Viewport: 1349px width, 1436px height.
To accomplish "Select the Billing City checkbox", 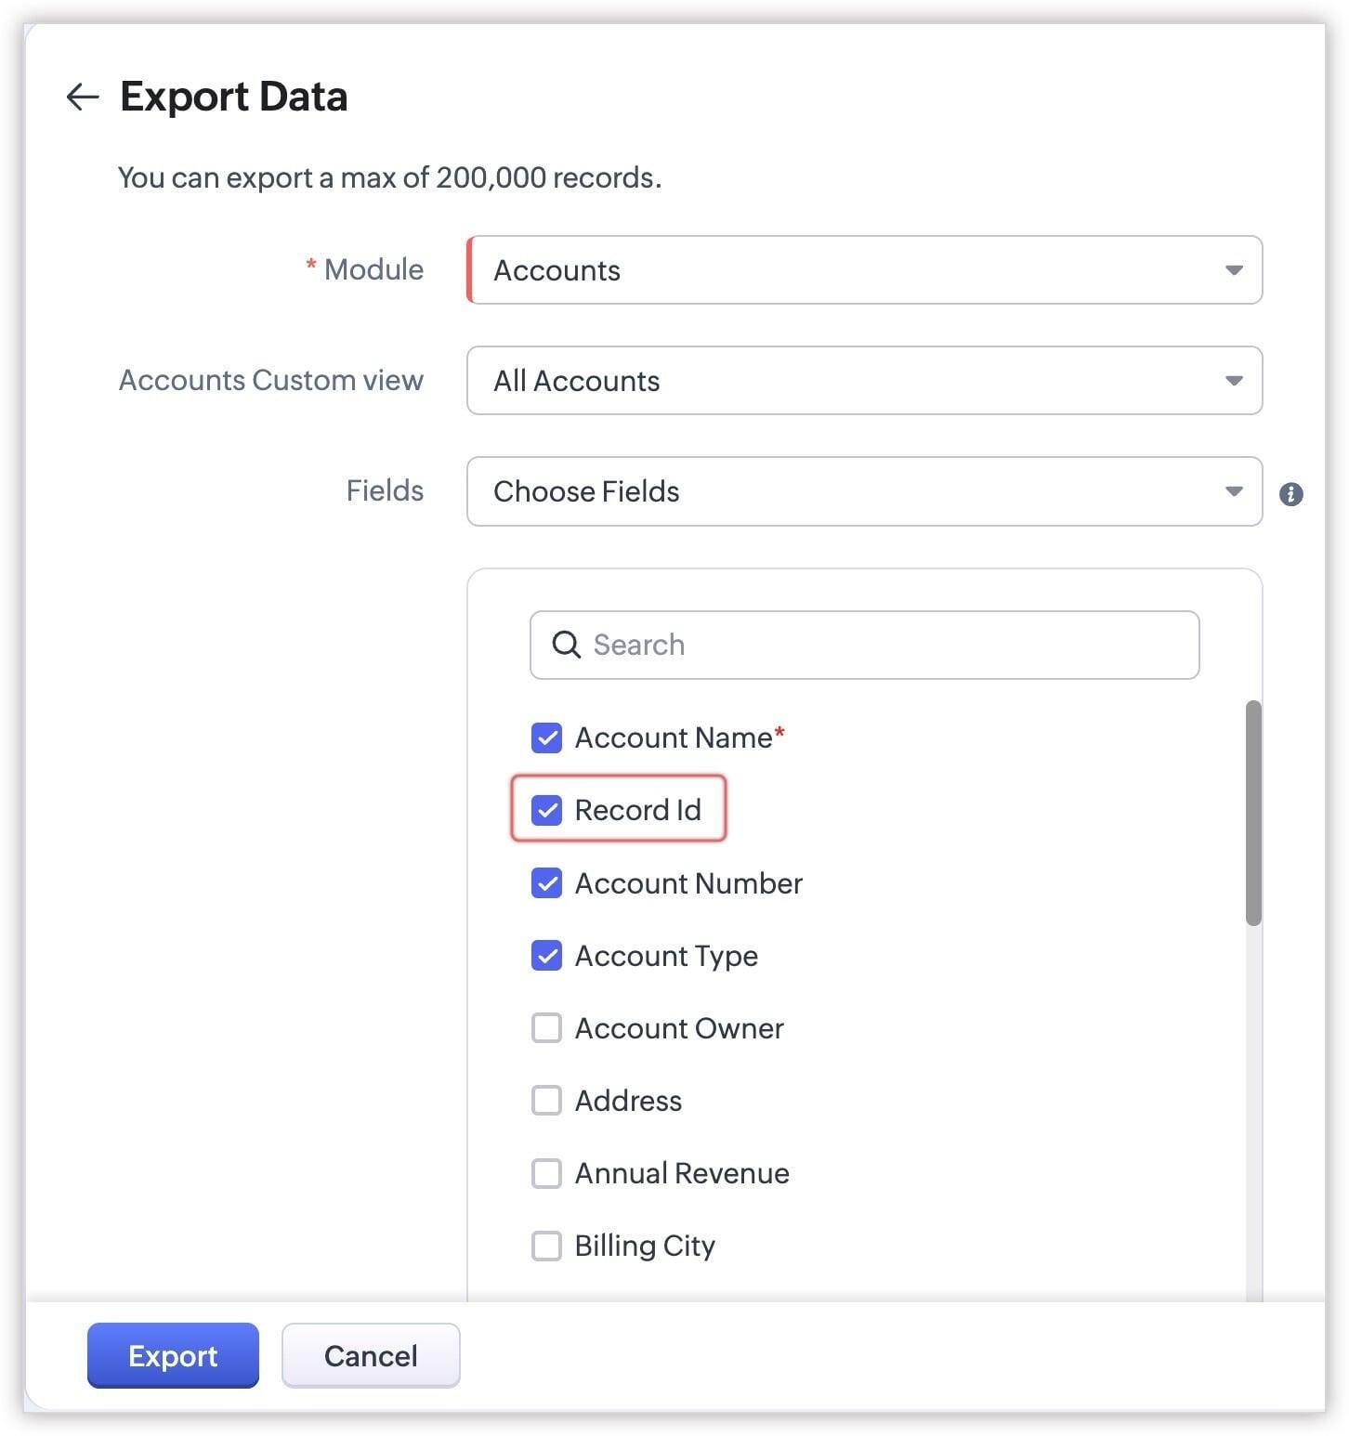I will pos(546,1246).
